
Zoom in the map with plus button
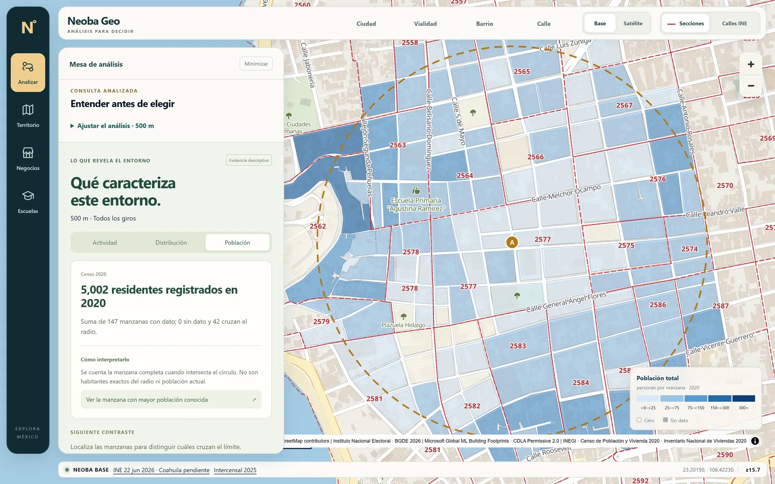[751, 64]
